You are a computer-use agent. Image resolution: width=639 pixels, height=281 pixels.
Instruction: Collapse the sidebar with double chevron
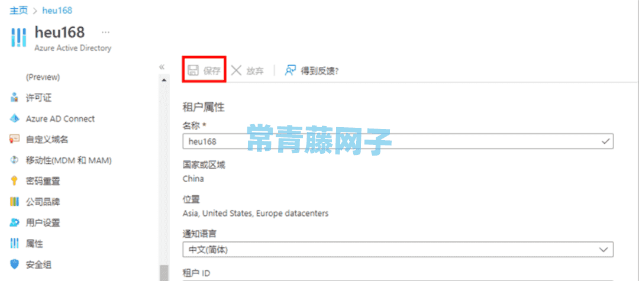pyautogui.click(x=162, y=67)
